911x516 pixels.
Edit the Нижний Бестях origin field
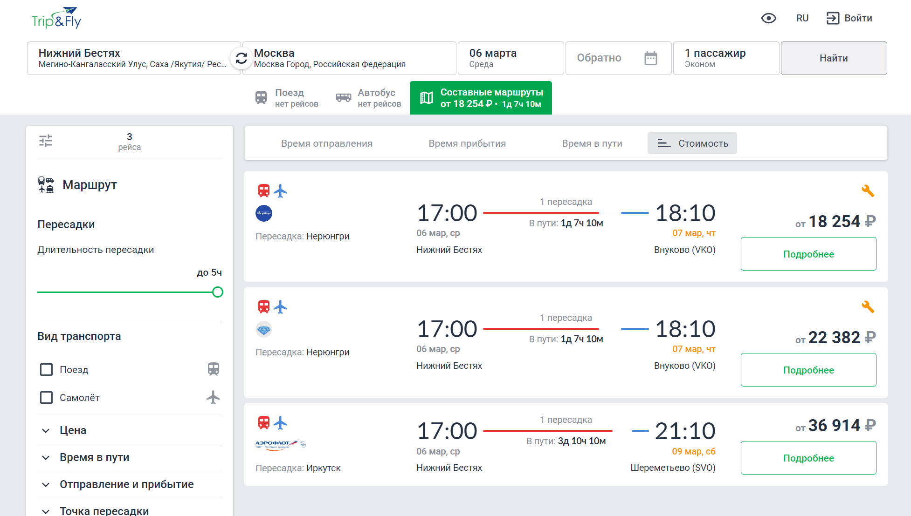tap(134, 58)
